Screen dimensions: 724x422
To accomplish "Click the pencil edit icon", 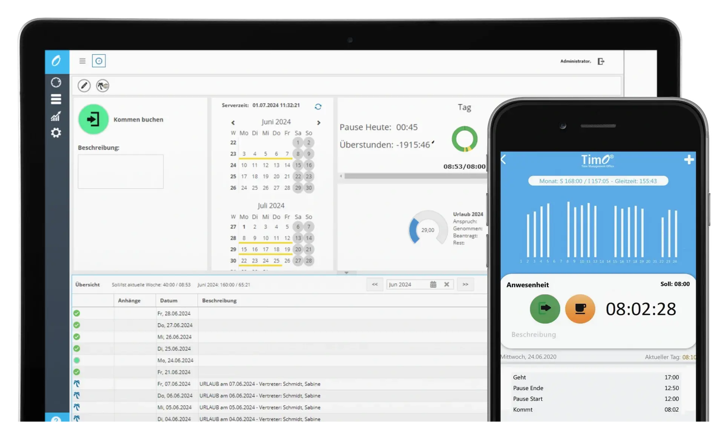I will point(84,86).
